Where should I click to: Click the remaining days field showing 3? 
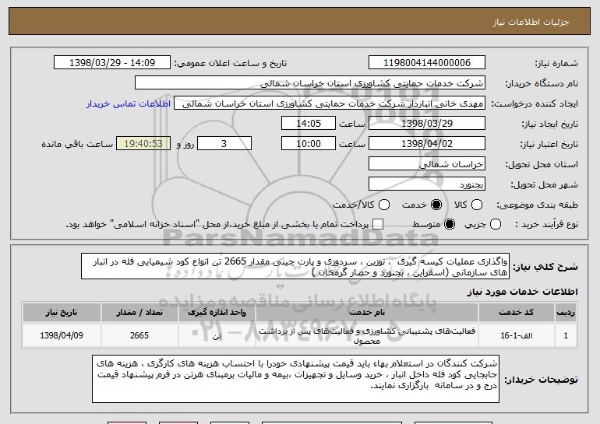point(224,144)
